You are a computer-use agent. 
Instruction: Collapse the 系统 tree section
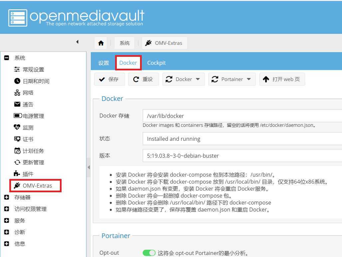click(7, 58)
